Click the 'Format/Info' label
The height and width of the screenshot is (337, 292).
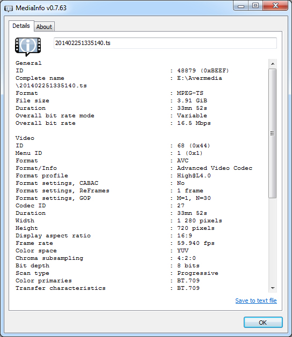pyautogui.click(x=36, y=168)
